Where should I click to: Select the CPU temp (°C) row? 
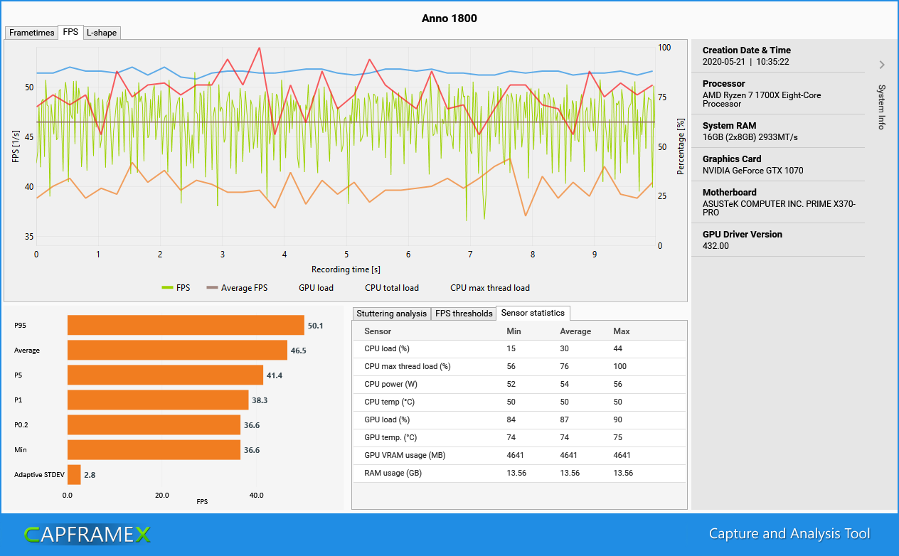point(520,402)
